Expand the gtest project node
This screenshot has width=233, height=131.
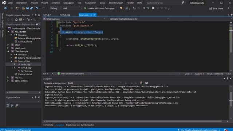tap(8, 45)
